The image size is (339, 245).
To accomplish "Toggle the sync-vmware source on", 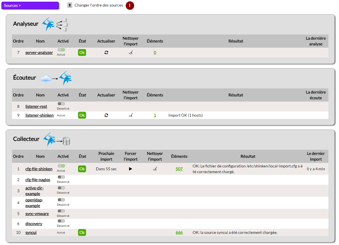I will click(x=61, y=211).
